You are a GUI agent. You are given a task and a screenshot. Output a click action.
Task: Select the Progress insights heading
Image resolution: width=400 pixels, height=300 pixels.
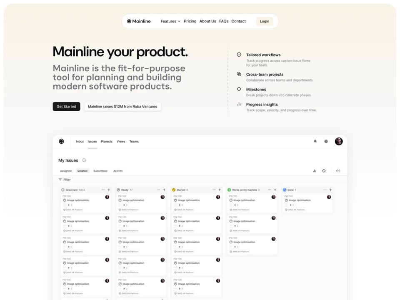pos(262,104)
